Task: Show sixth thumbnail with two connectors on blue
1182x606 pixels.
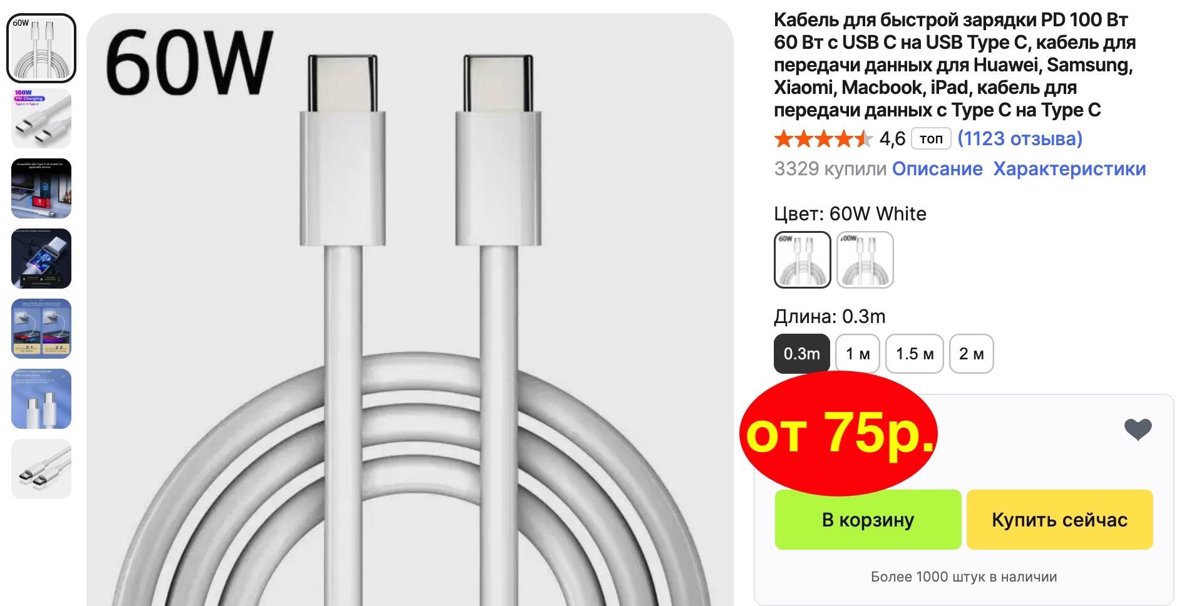Action: point(41,399)
